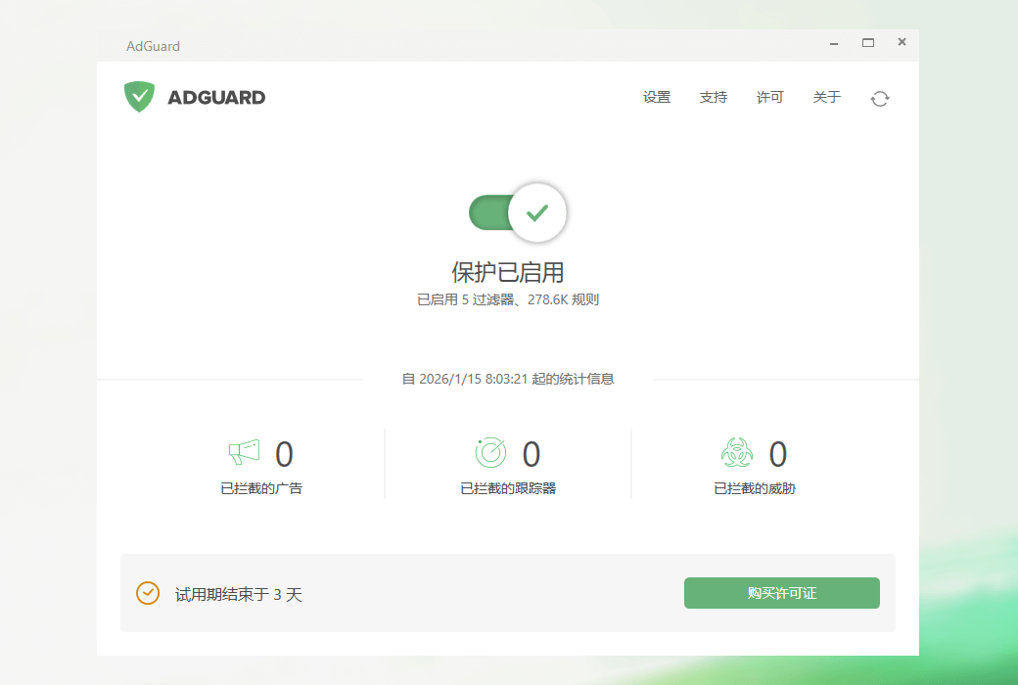
Task: Click the 购买许可证 button
Action: (781, 593)
